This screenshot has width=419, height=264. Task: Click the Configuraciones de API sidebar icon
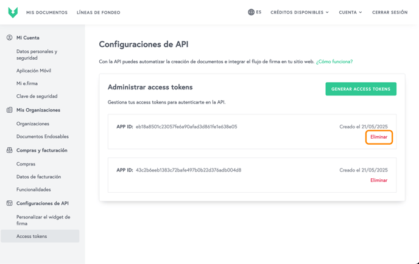coord(9,203)
